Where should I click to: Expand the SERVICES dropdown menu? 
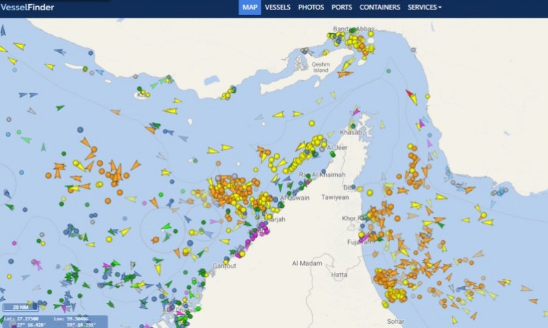pyautogui.click(x=424, y=8)
